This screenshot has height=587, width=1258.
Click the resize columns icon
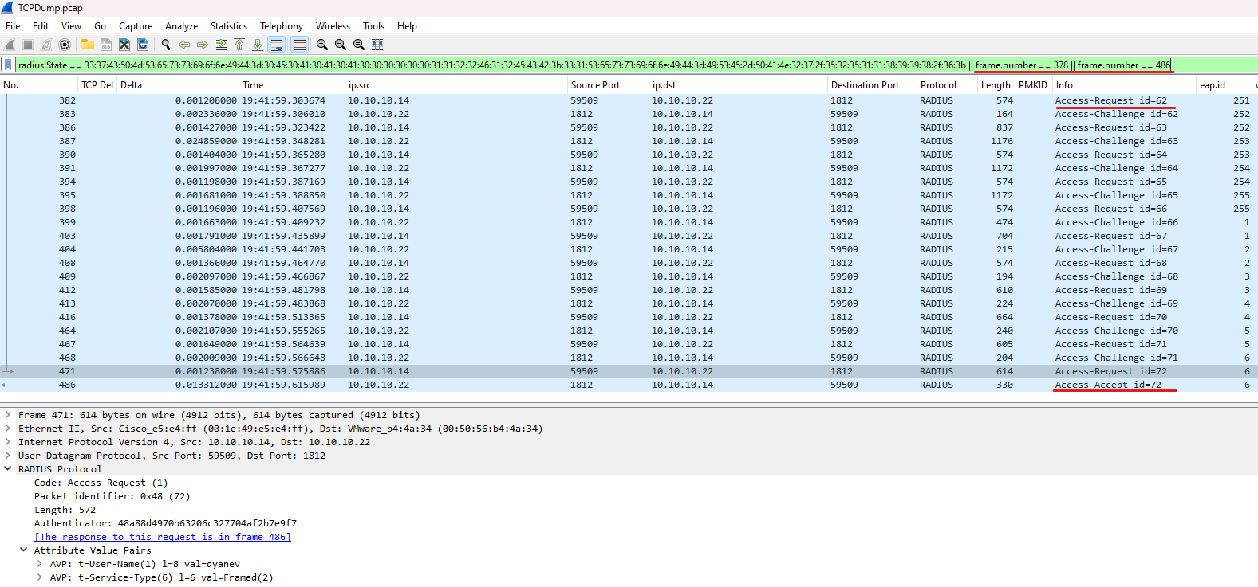pos(377,45)
